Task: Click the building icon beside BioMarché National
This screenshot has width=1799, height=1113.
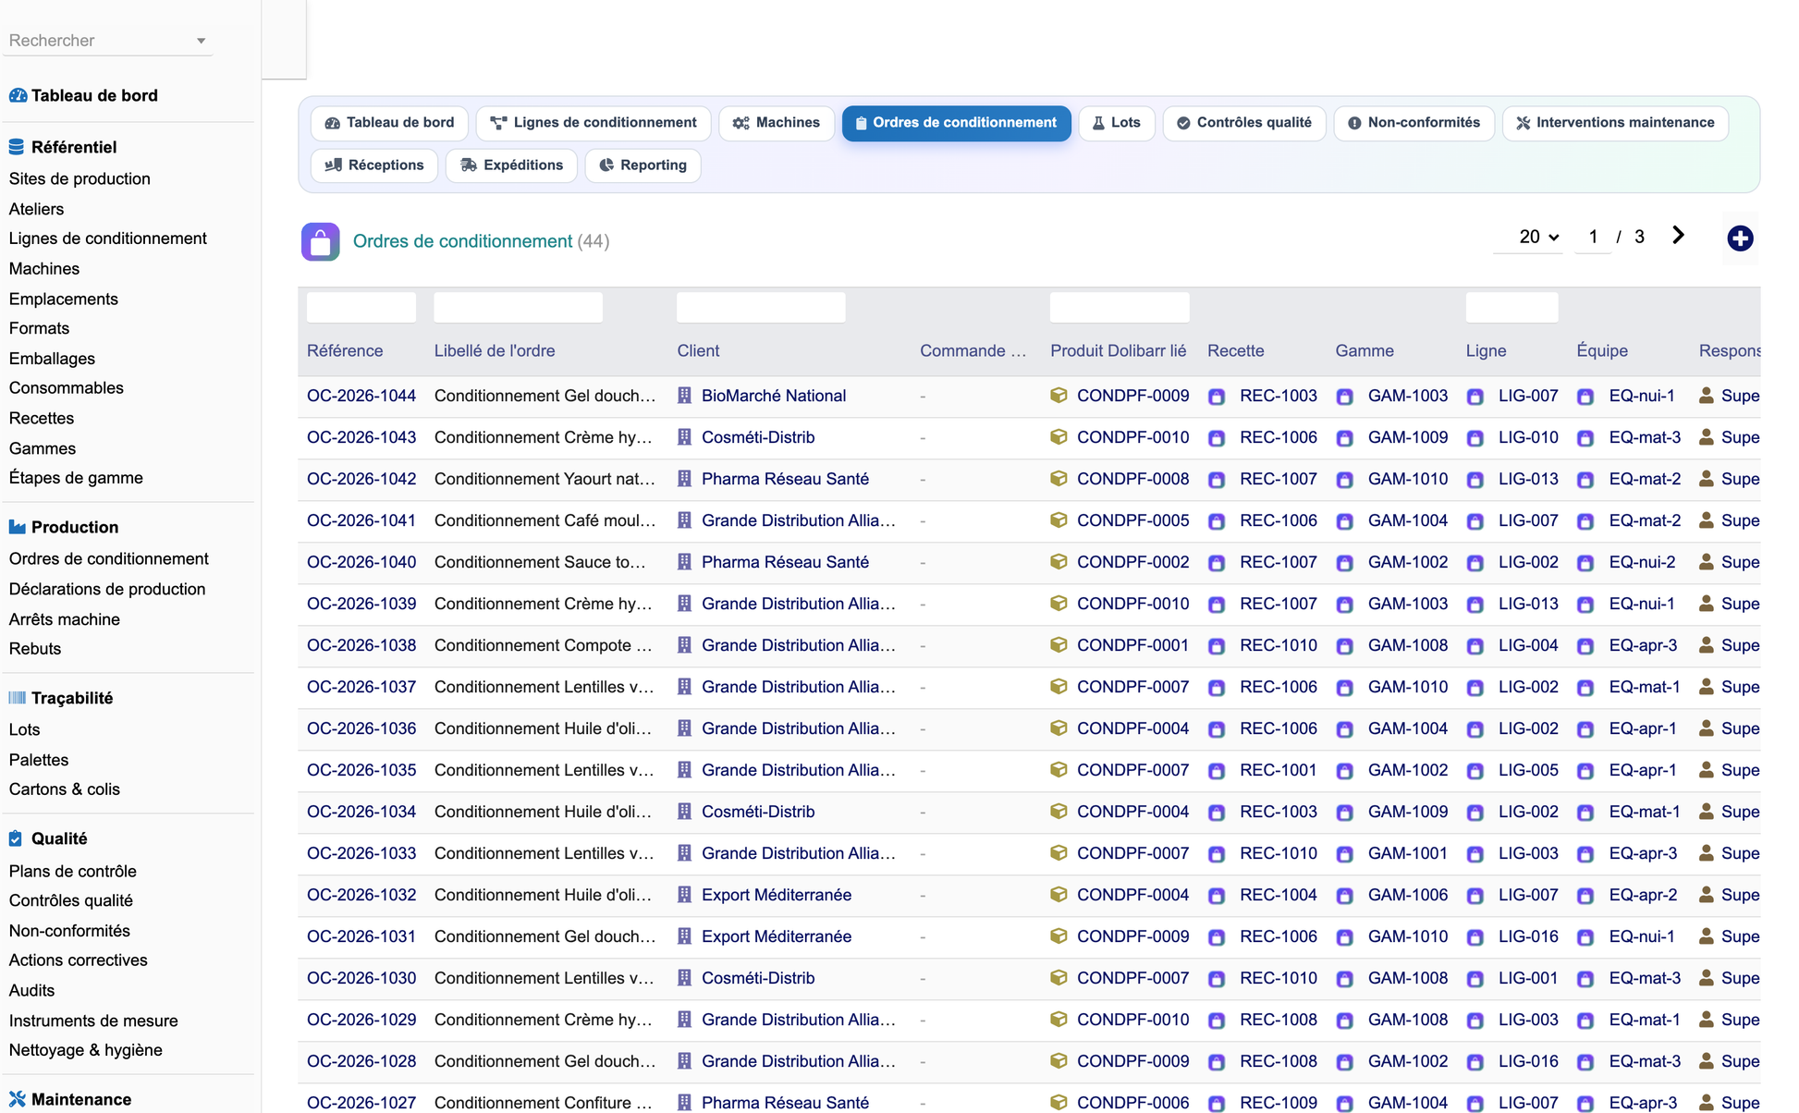Action: pos(684,396)
